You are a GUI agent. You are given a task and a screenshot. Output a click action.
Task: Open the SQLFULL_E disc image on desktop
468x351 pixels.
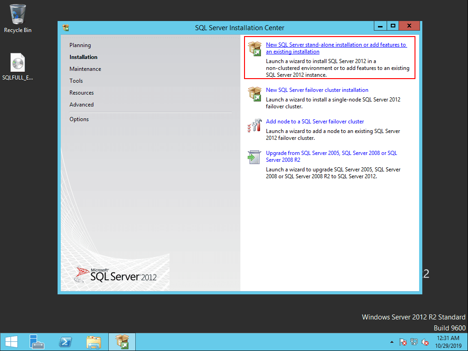(x=17, y=62)
